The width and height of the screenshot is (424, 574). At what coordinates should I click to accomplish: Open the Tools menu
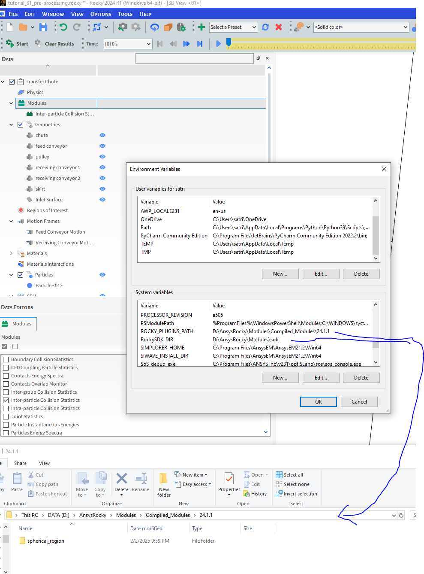coord(125,14)
